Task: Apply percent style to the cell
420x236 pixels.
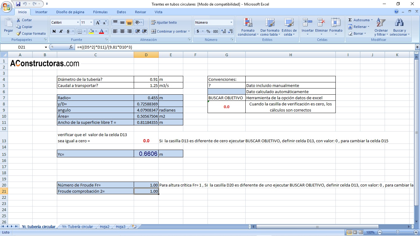Action: point(208,31)
